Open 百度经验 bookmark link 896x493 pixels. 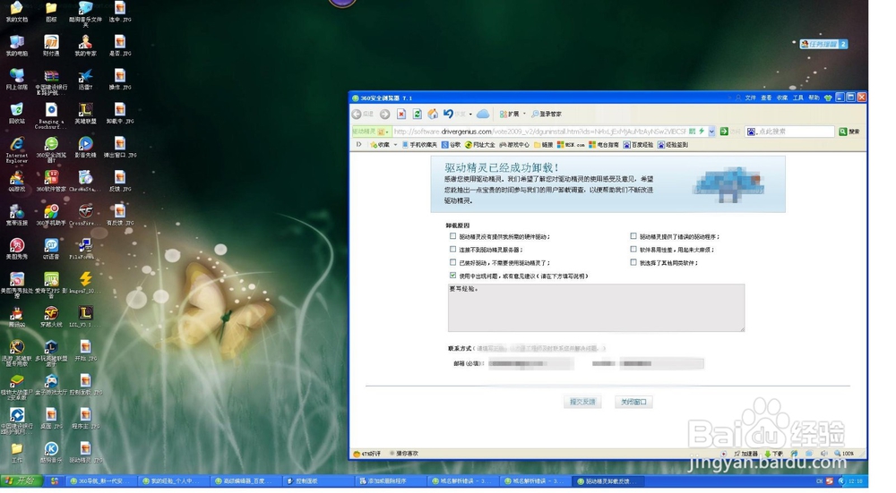(x=638, y=145)
